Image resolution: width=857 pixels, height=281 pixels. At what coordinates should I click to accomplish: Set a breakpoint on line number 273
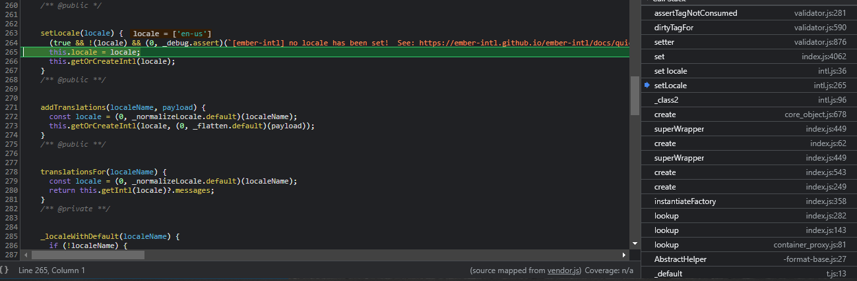[10, 126]
